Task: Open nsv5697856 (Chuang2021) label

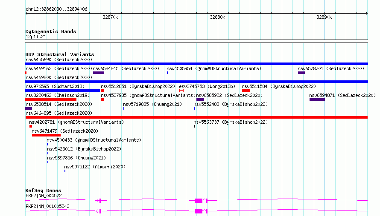Action: tap(76, 158)
